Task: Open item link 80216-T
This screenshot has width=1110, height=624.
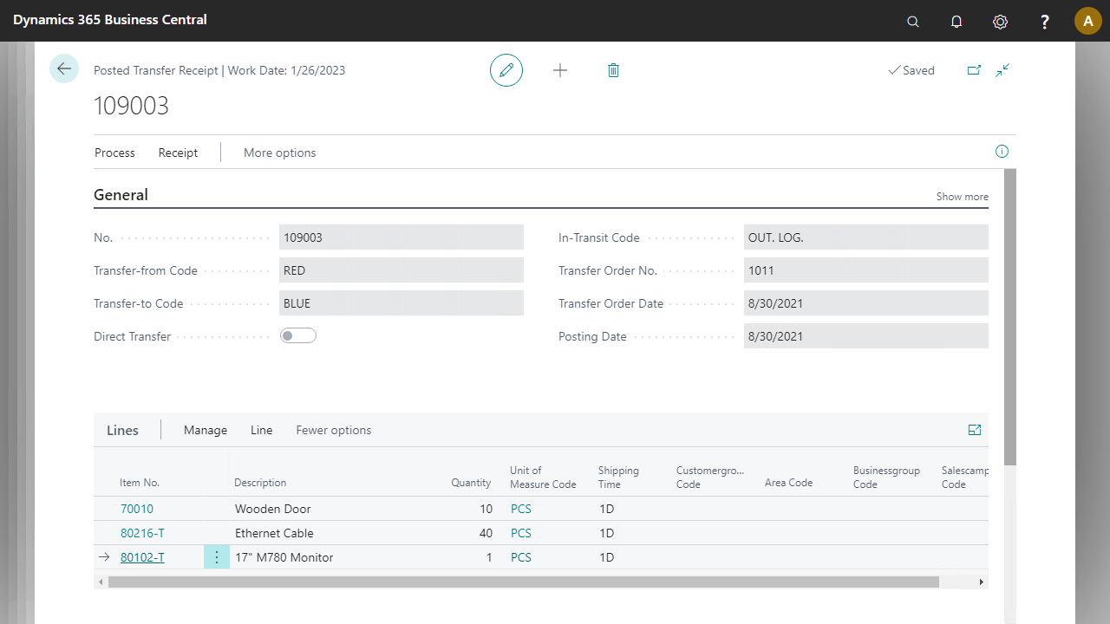Action: pyautogui.click(x=142, y=533)
